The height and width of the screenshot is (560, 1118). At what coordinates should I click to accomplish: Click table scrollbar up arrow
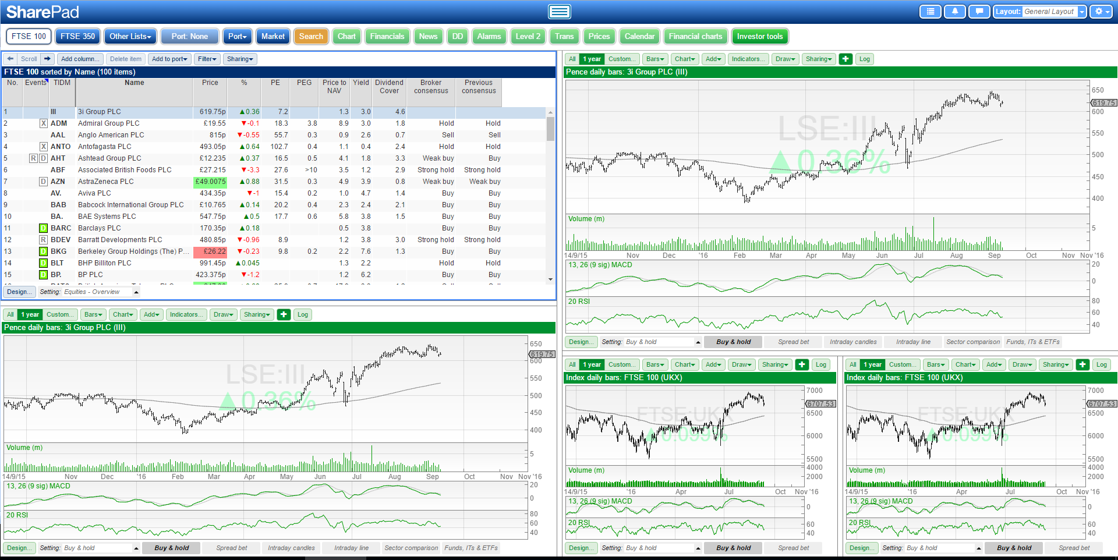pyautogui.click(x=550, y=112)
